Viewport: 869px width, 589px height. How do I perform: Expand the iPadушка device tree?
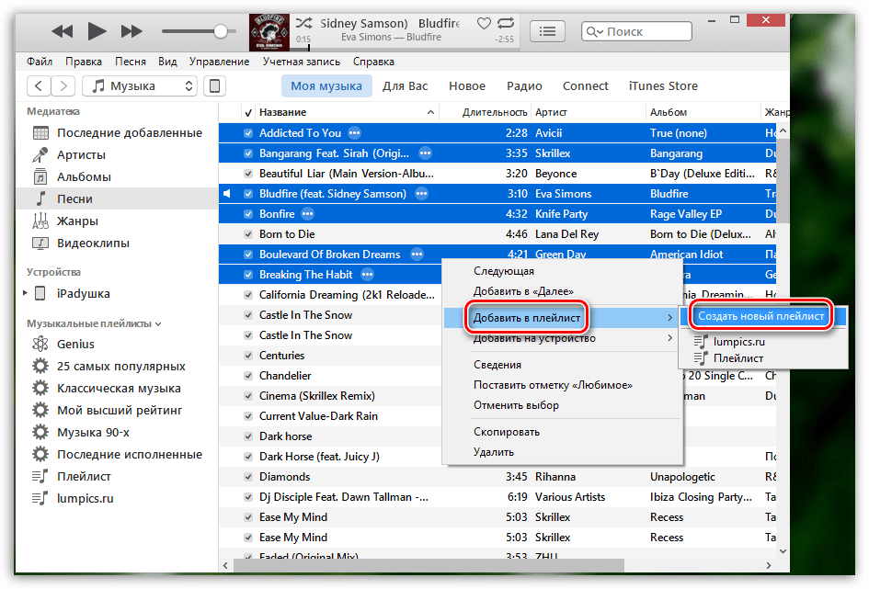point(26,294)
